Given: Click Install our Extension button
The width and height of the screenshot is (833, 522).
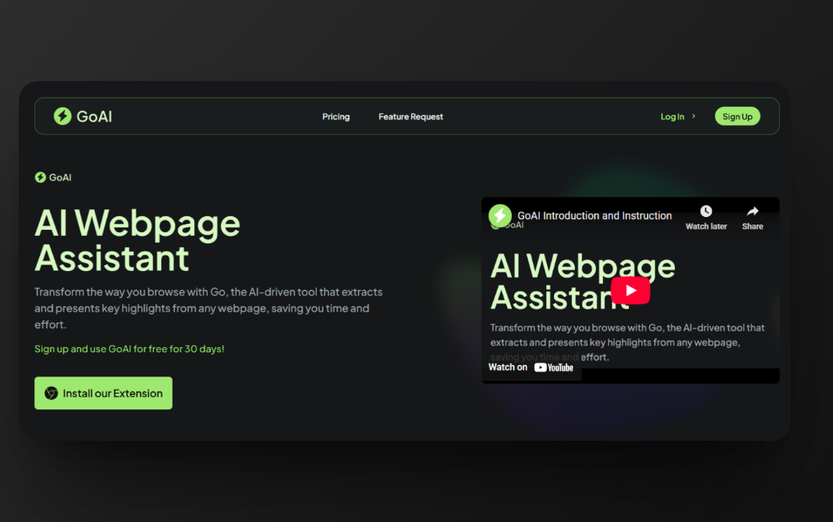Looking at the screenshot, I should (103, 393).
